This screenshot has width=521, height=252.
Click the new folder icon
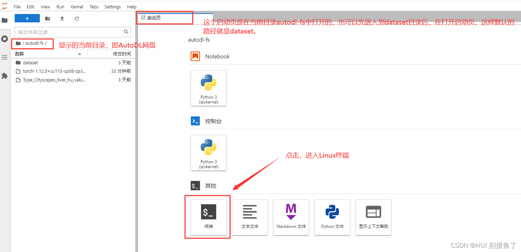pyautogui.click(x=48, y=19)
